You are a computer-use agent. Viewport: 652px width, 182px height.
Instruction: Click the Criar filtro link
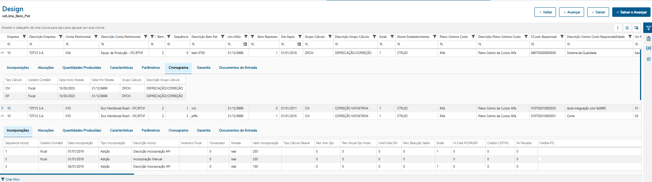pos(12,180)
